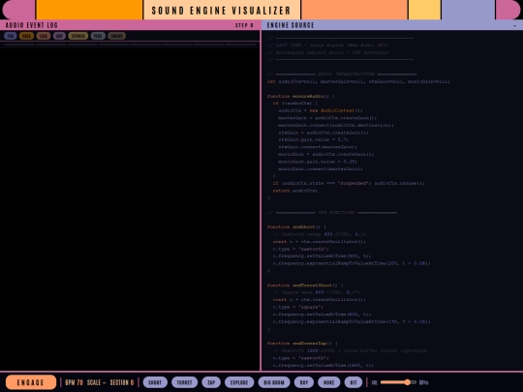Viewport: 523px width, 392px height.
Task: Click the STEP 0 counter
Action: pyautogui.click(x=244, y=25)
